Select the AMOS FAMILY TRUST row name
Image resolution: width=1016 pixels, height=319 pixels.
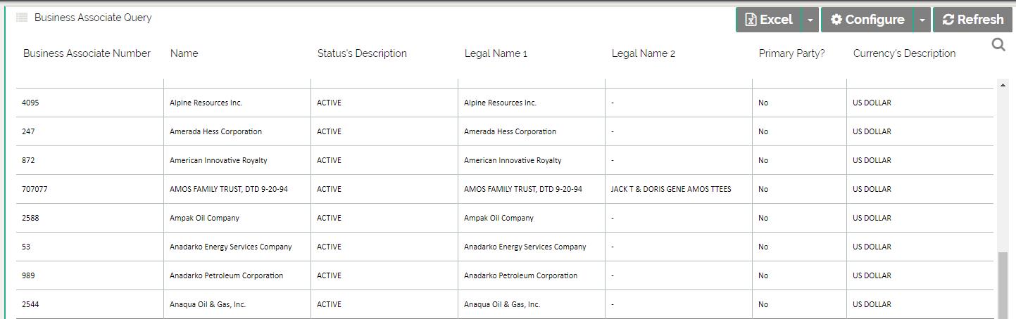pos(228,189)
